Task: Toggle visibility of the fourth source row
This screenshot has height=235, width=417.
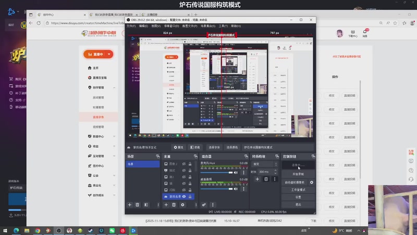Action: pyautogui.click(x=184, y=183)
